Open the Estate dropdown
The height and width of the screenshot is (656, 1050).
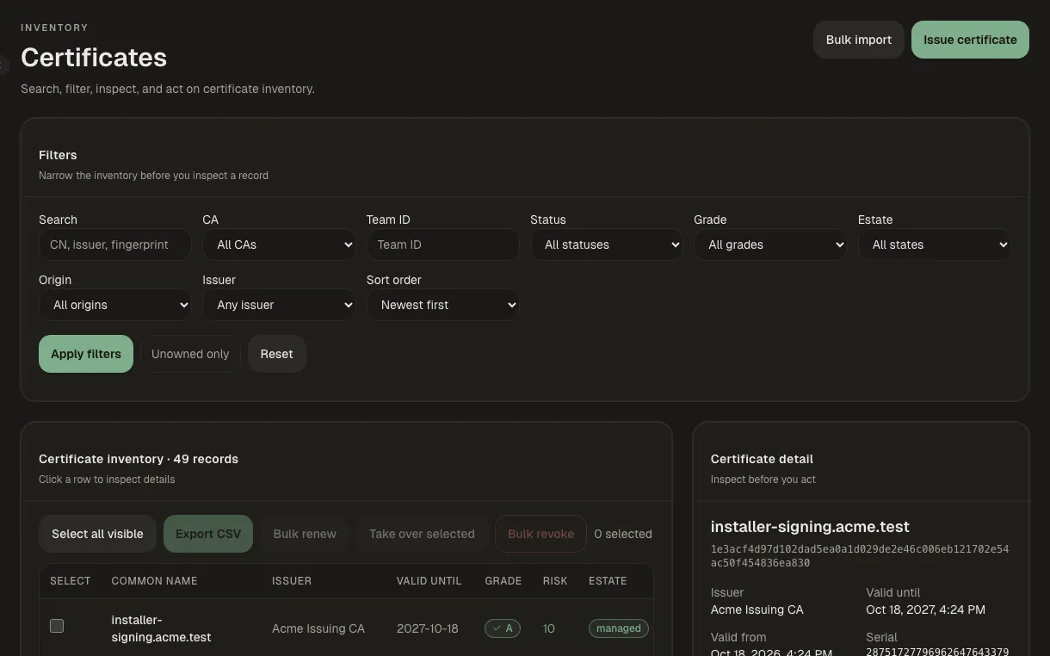pyautogui.click(x=934, y=244)
